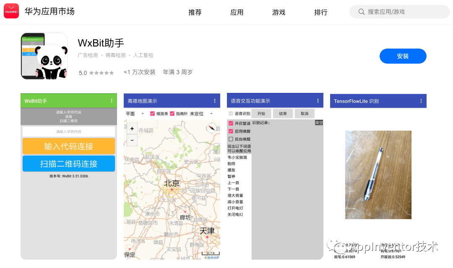Zoom in the map with plus button
Screen dimensions: 453x268
132,129
